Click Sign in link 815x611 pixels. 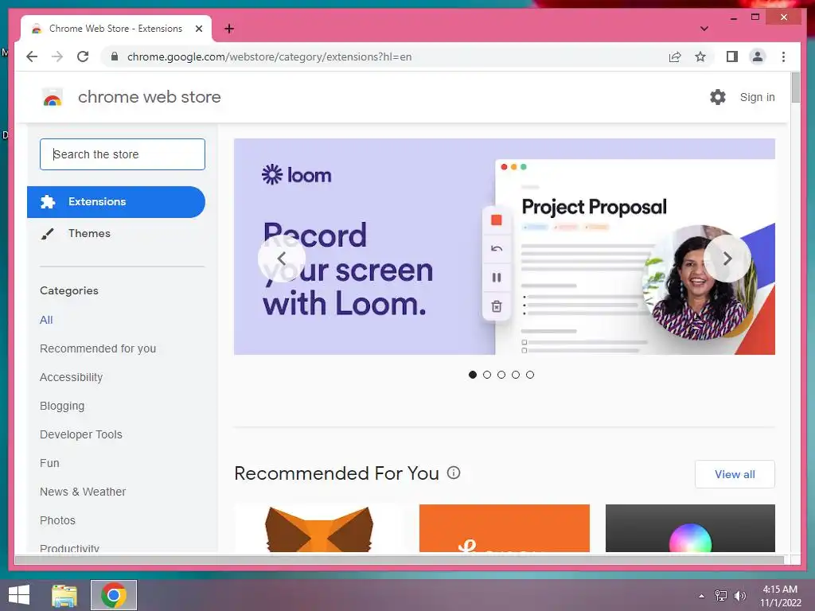pos(758,97)
